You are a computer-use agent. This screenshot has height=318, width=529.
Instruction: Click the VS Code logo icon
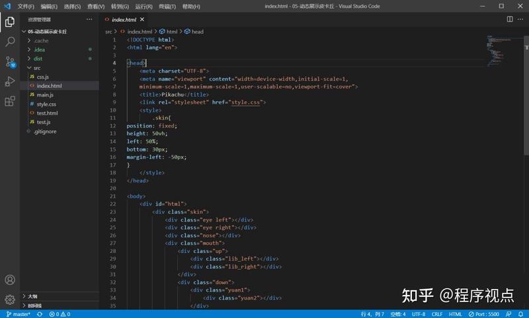click(x=7, y=6)
